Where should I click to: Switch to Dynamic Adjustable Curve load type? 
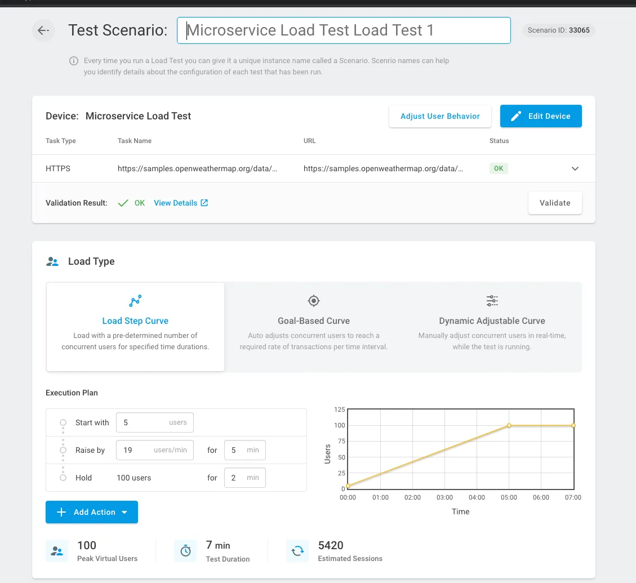coord(492,327)
